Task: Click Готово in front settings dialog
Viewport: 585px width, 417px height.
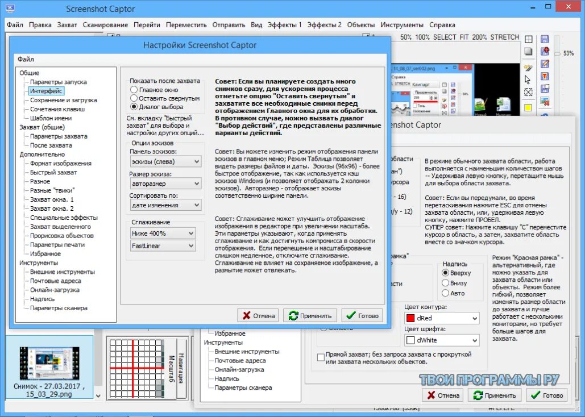Action: (362, 315)
